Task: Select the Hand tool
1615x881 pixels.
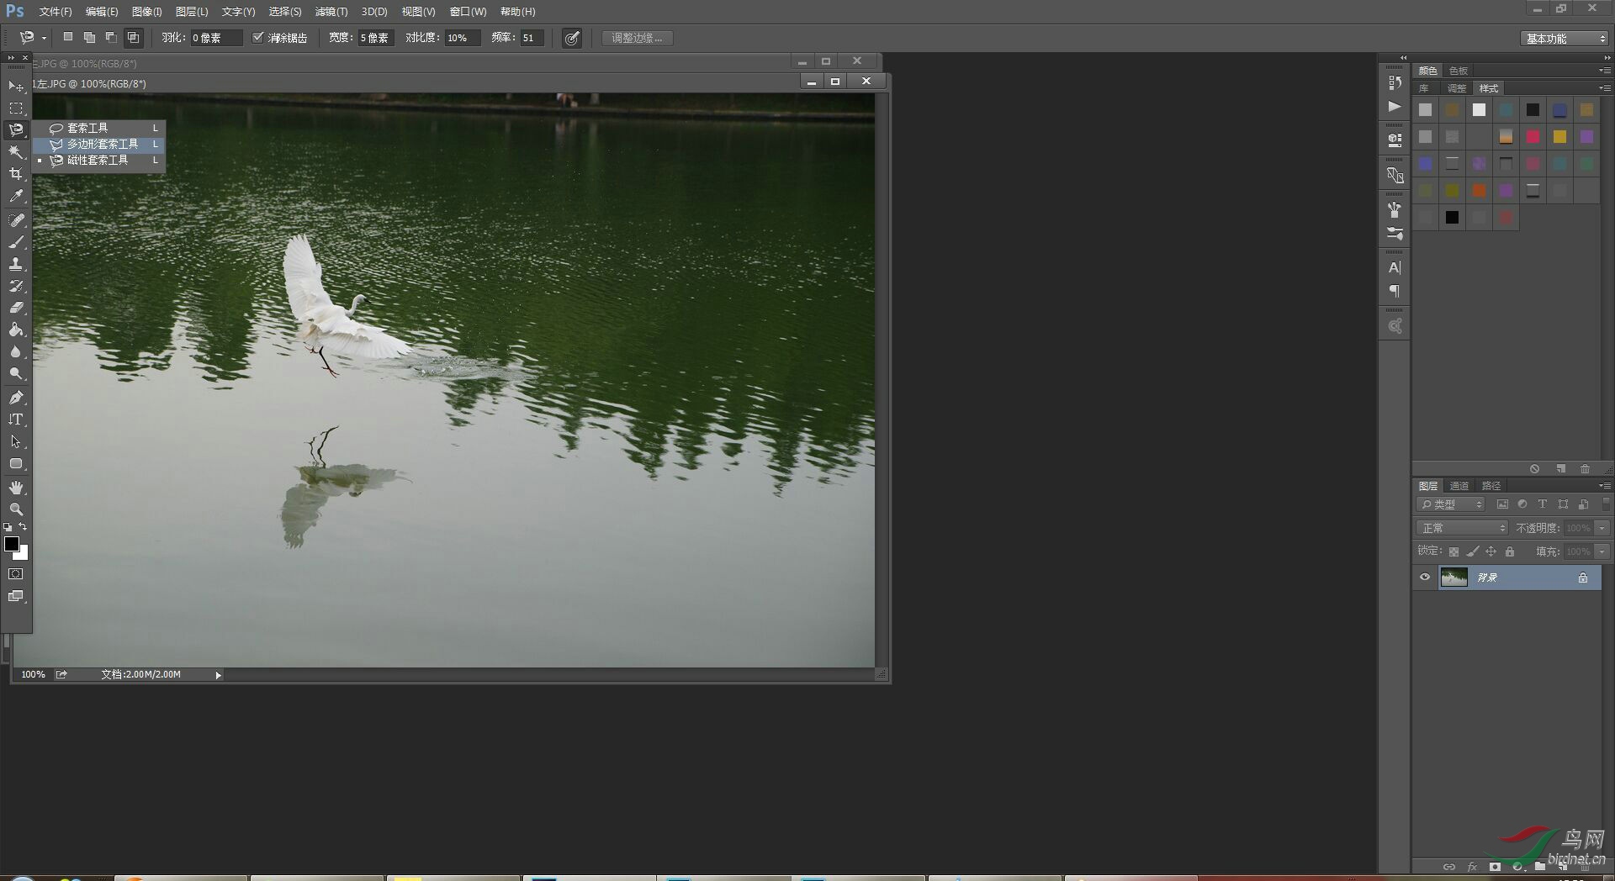Action: [16, 488]
